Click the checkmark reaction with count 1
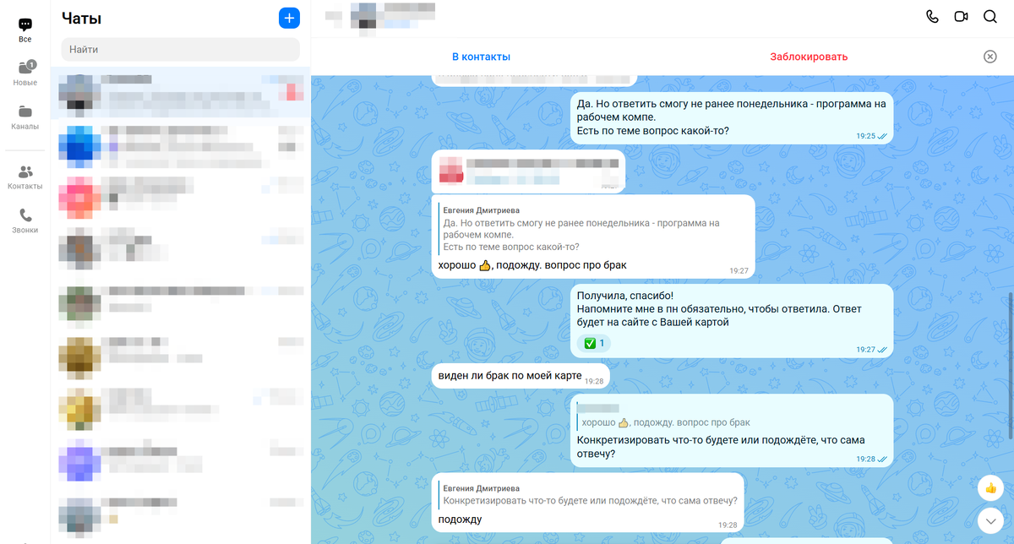Screen dimensions: 1014x544 click(x=594, y=343)
